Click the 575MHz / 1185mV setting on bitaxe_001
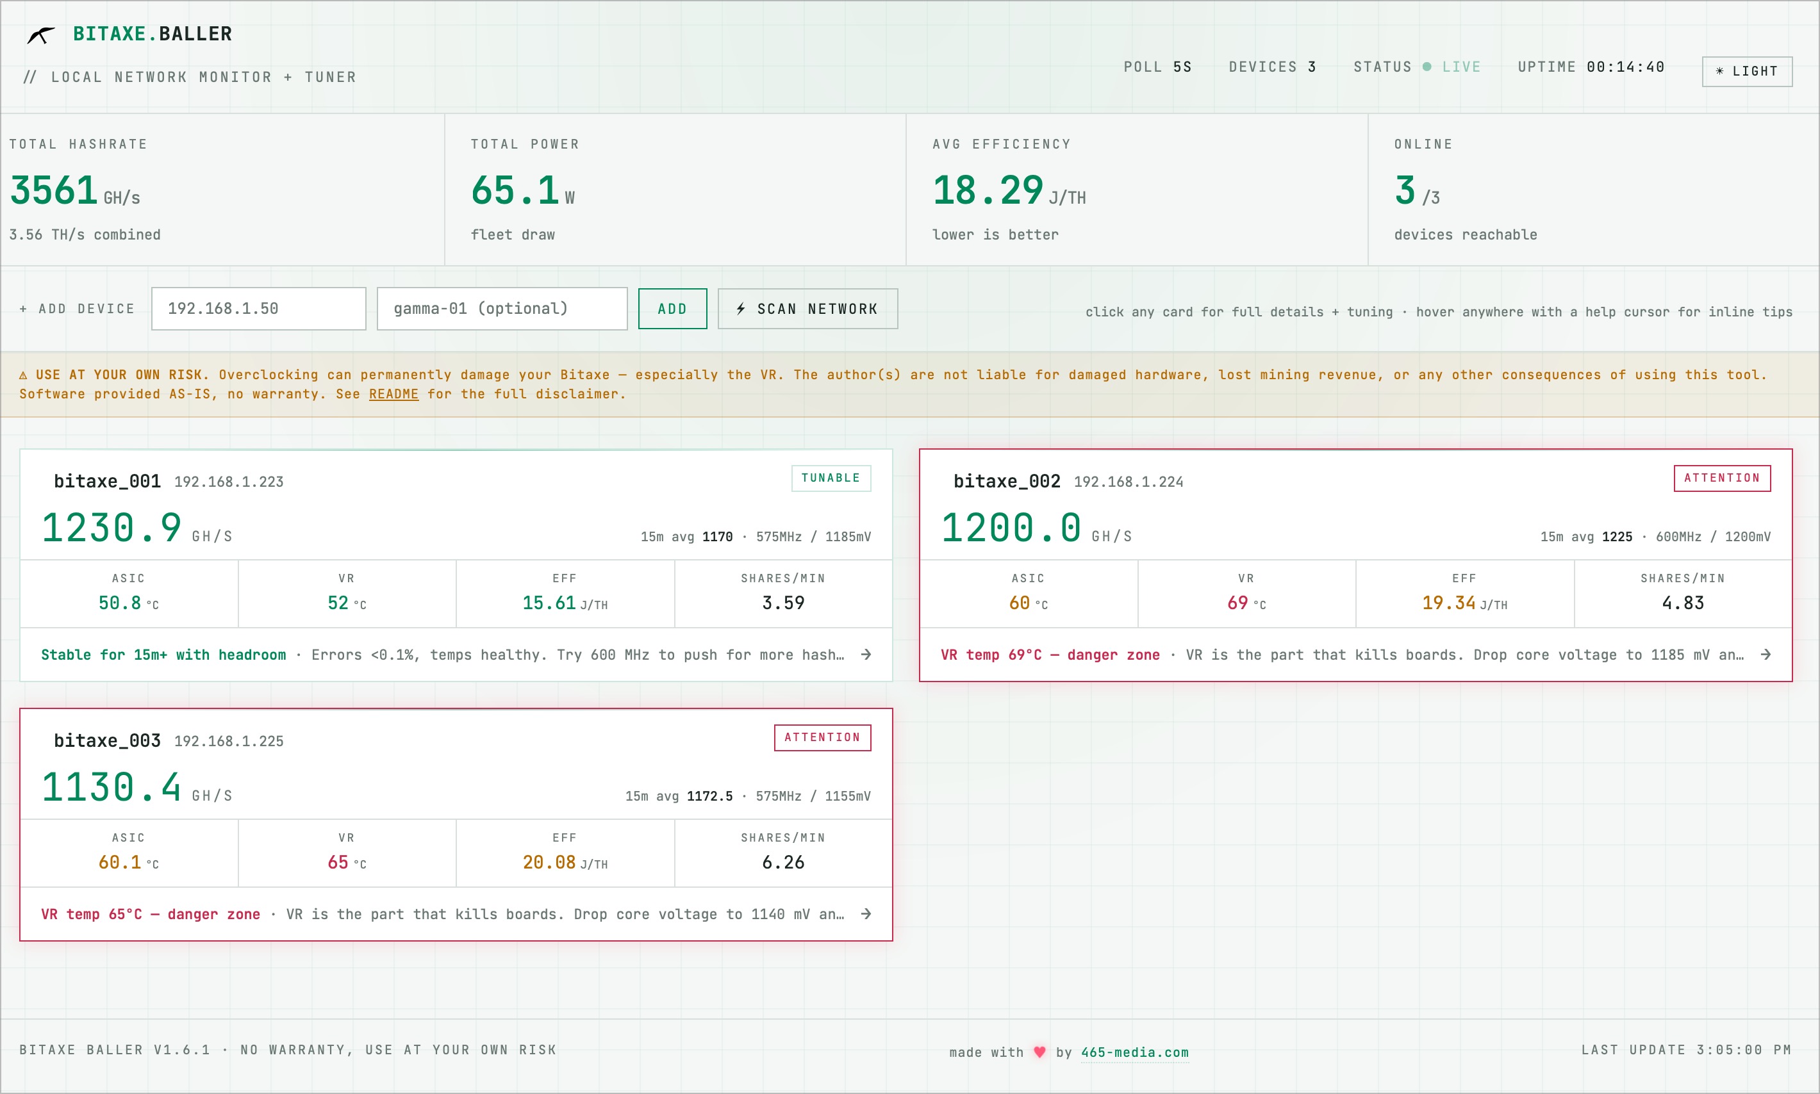 pos(814,537)
